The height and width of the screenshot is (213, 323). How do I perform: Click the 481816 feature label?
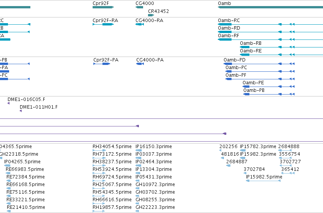click(230, 154)
